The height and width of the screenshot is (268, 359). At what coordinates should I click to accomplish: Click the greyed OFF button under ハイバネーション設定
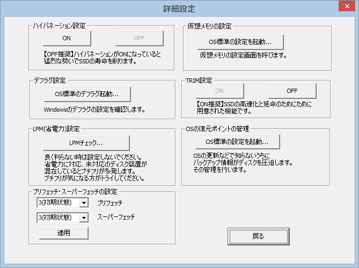[139, 38]
